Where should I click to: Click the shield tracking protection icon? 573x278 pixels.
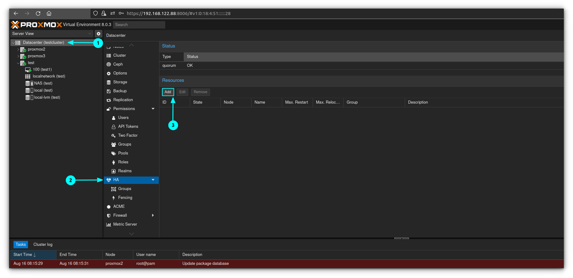tap(95, 13)
